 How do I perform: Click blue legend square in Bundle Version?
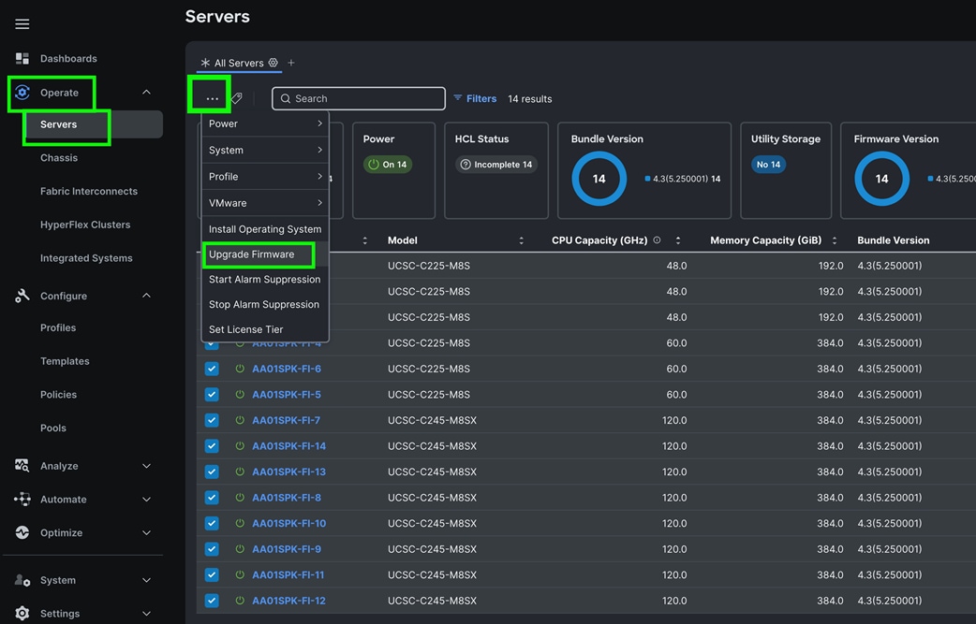tap(647, 179)
